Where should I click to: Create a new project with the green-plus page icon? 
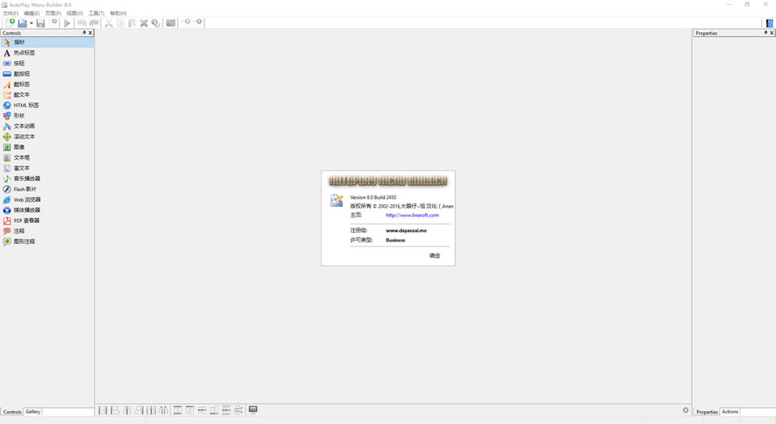click(10, 23)
